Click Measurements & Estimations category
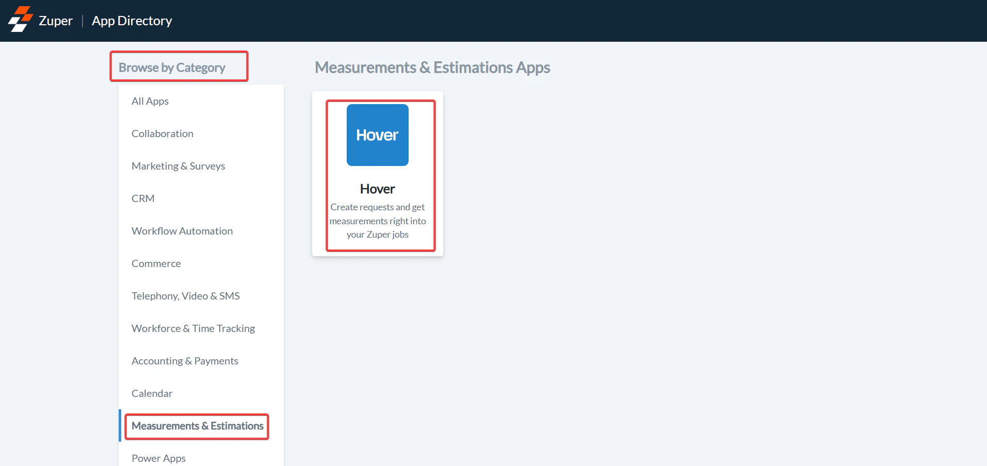Viewport: 987px width, 466px height. click(198, 426)
